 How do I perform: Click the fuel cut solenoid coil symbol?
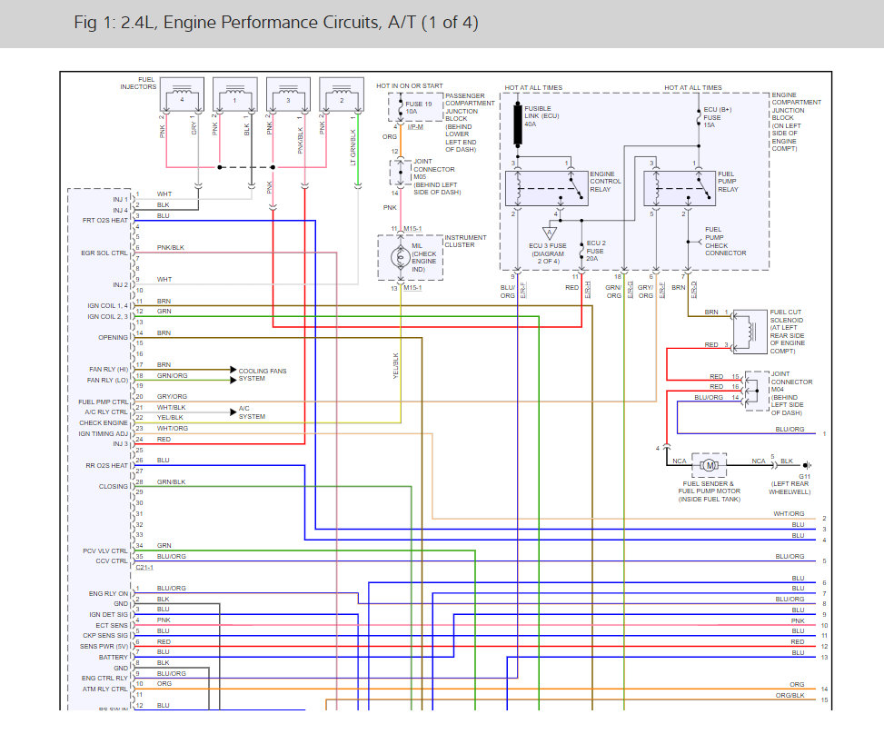(750, 332)
